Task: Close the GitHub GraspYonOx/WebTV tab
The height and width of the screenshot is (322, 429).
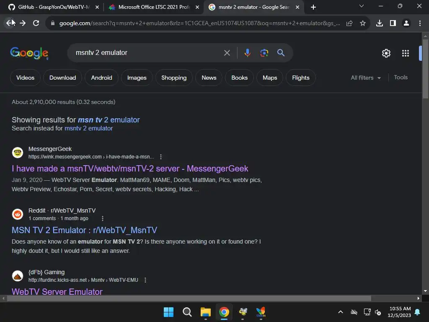Action: pyautogui.click(x=97, y=7)
